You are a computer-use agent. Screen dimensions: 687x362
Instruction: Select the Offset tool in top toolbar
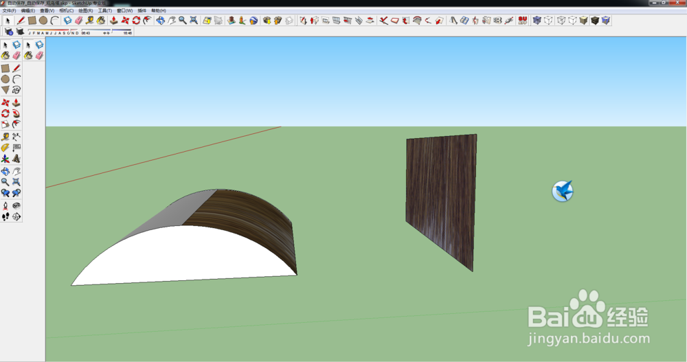[x=147, y=21]
